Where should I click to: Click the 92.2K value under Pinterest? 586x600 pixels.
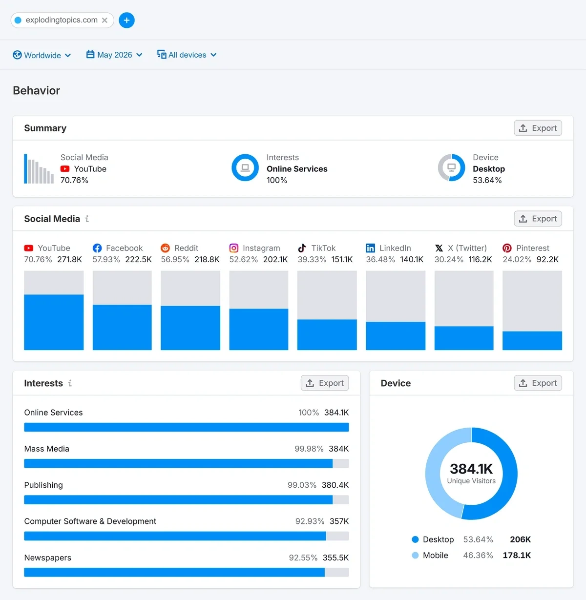tap(547, 259)
